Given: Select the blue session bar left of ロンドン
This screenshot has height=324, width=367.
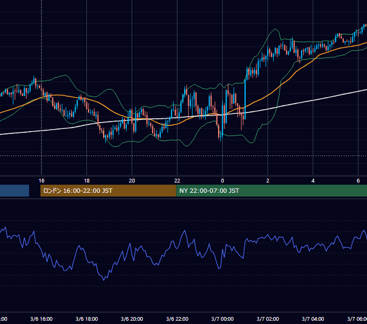Looking at the screenshot, I should [15, 191].
